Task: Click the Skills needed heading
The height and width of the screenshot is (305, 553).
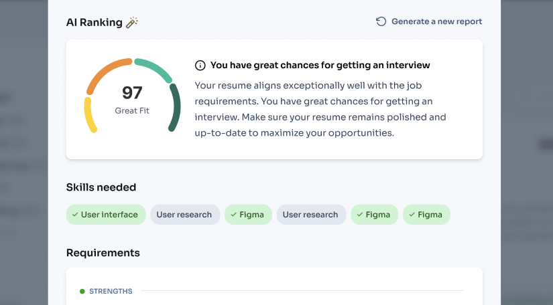Action: tap(101, 187)
